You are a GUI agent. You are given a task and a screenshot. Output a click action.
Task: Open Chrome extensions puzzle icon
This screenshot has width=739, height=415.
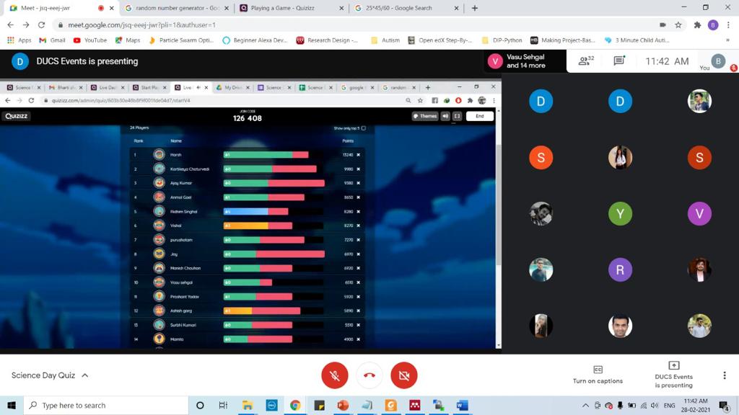(697, 24)
